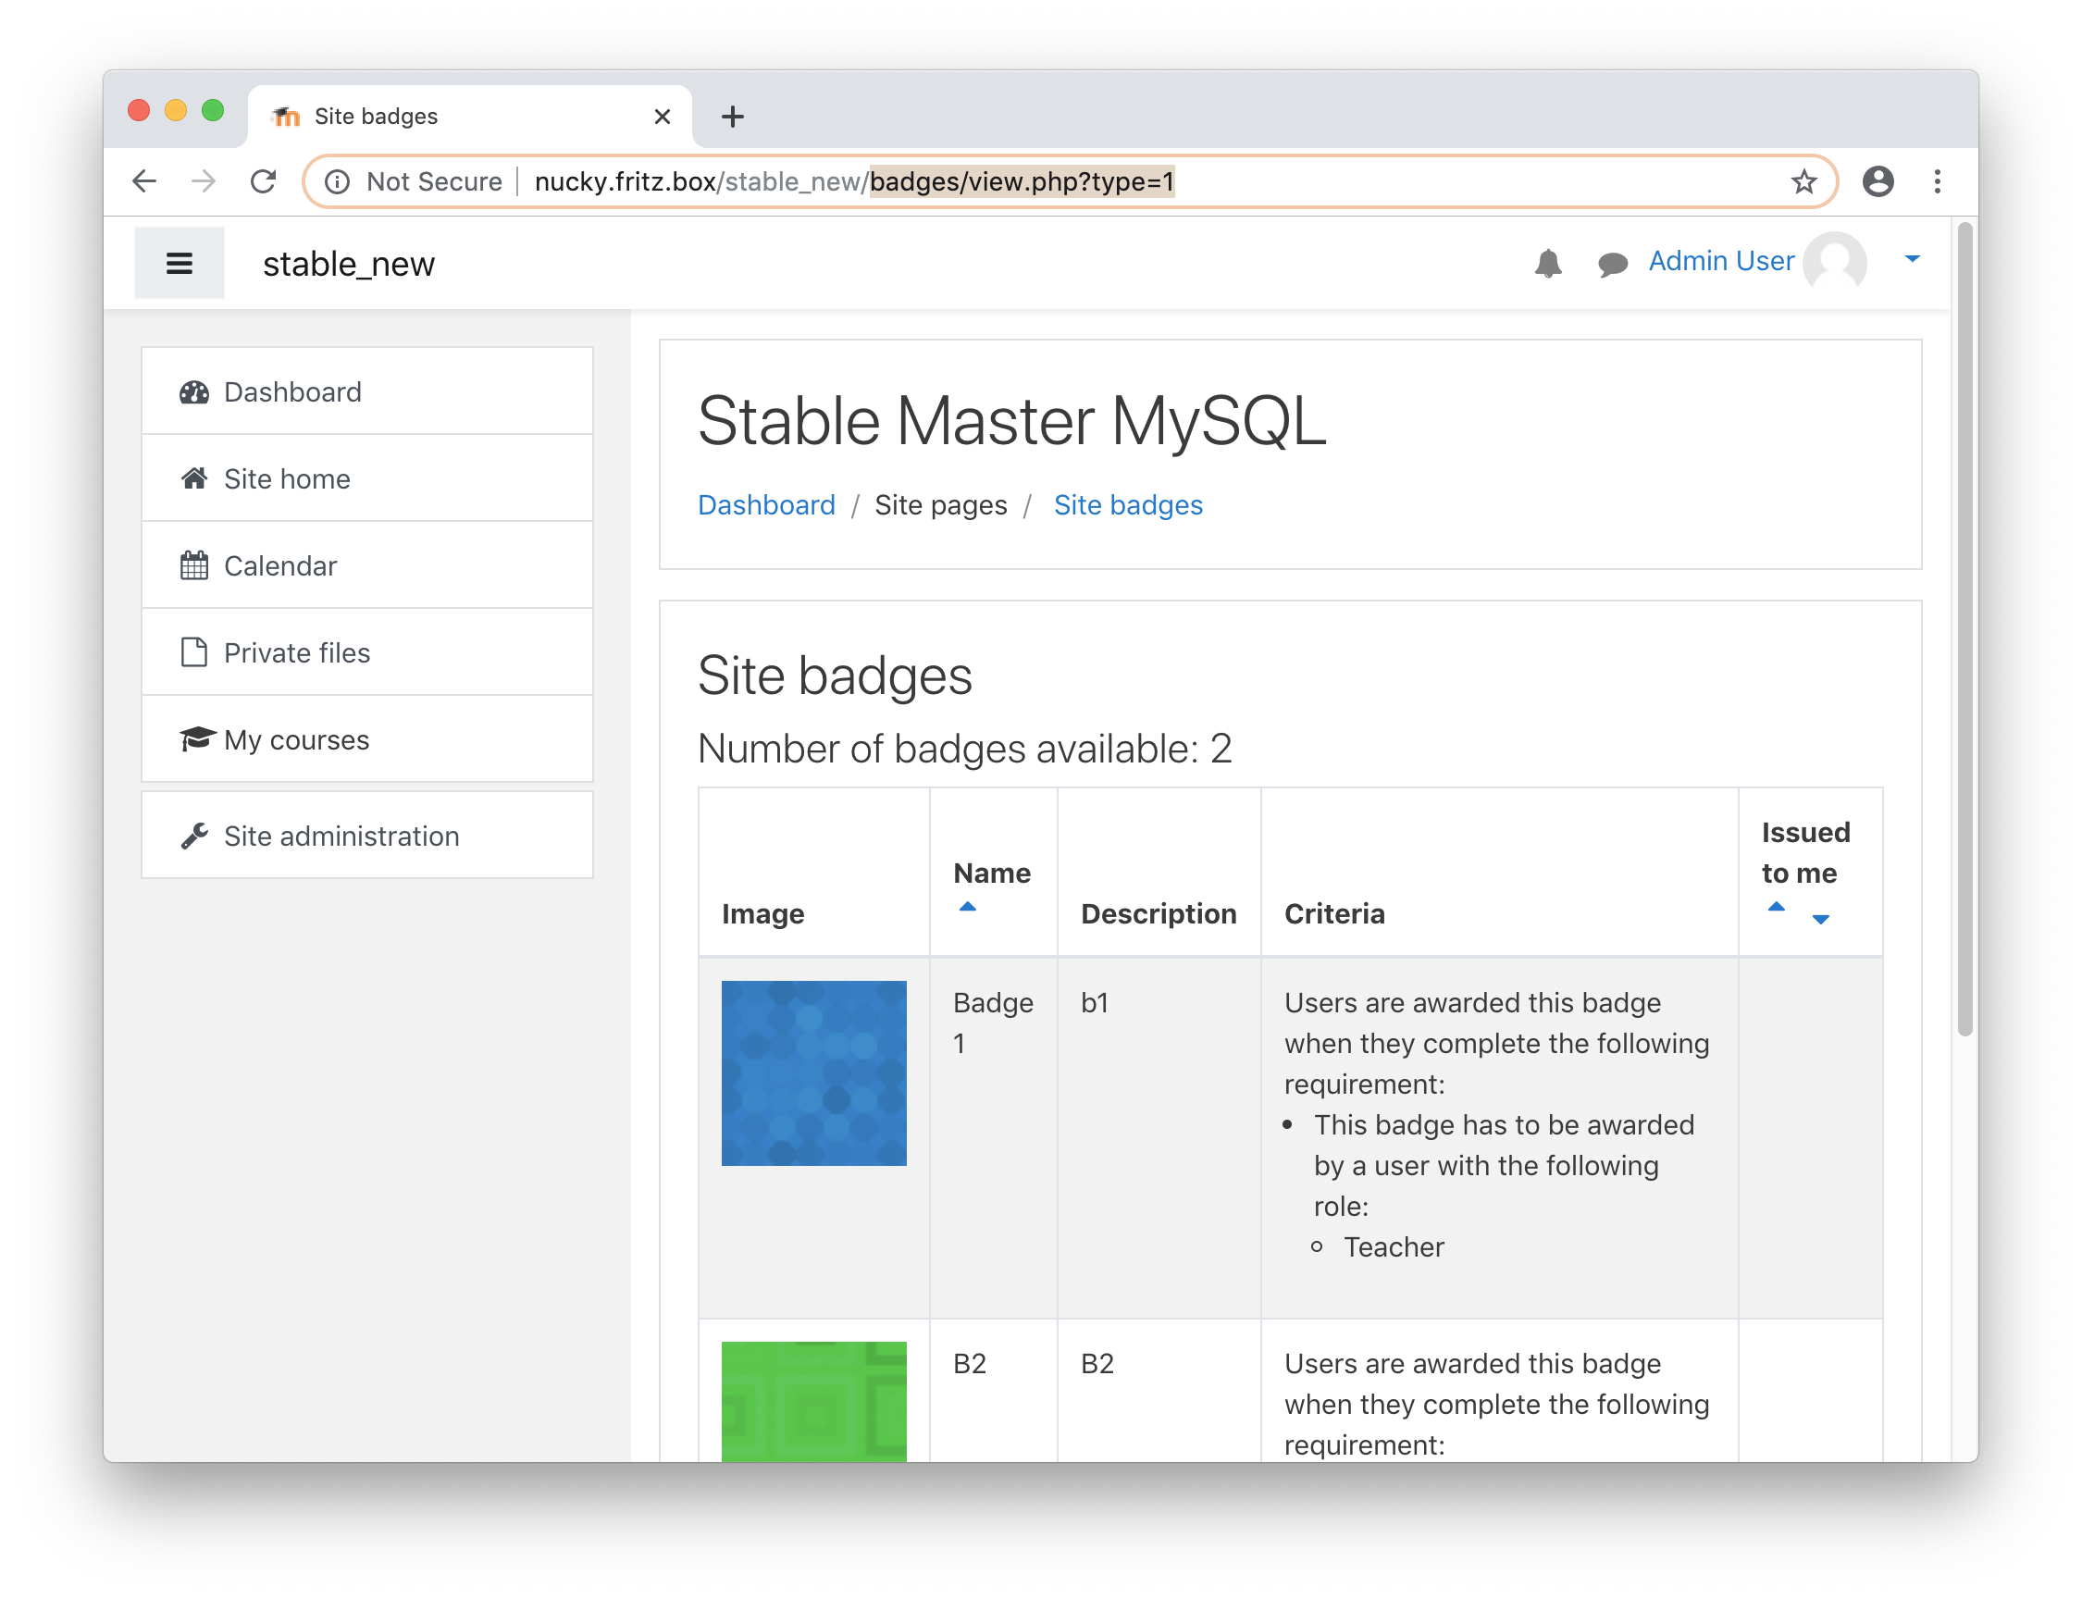Toggle the hamburger navigation drawer button
Viewport: 2082px width, 1599px height.
pos(179,263)
